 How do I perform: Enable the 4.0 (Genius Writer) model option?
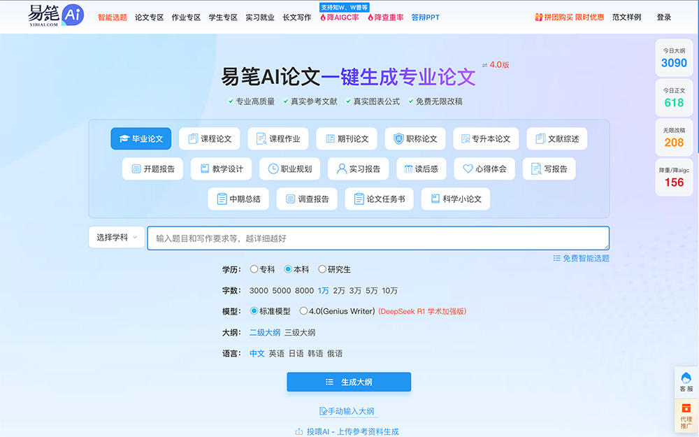tap(303, 311)
